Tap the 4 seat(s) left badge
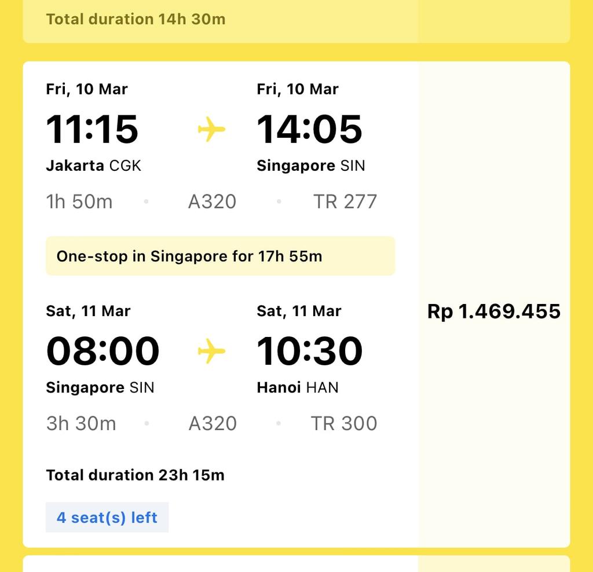Image resolution: width=593 pixels, height=572 pixels. 107,517
